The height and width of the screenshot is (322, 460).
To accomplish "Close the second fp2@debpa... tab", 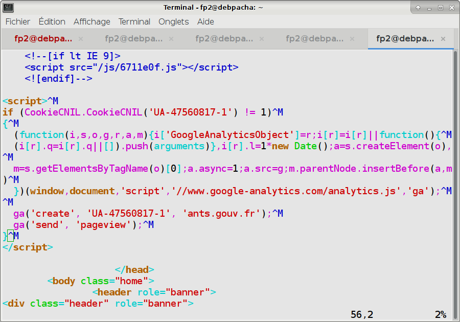I will pyautogui.click(x=171, y=39).
